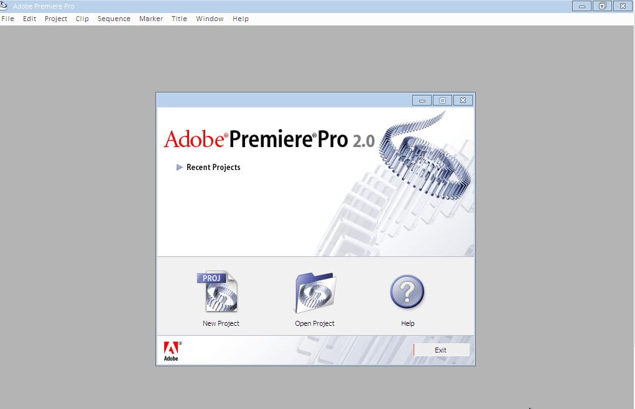The width and height of the screenshot is (635, 409).
Task: Click the Help question mark icon
Action: point(407,292)
